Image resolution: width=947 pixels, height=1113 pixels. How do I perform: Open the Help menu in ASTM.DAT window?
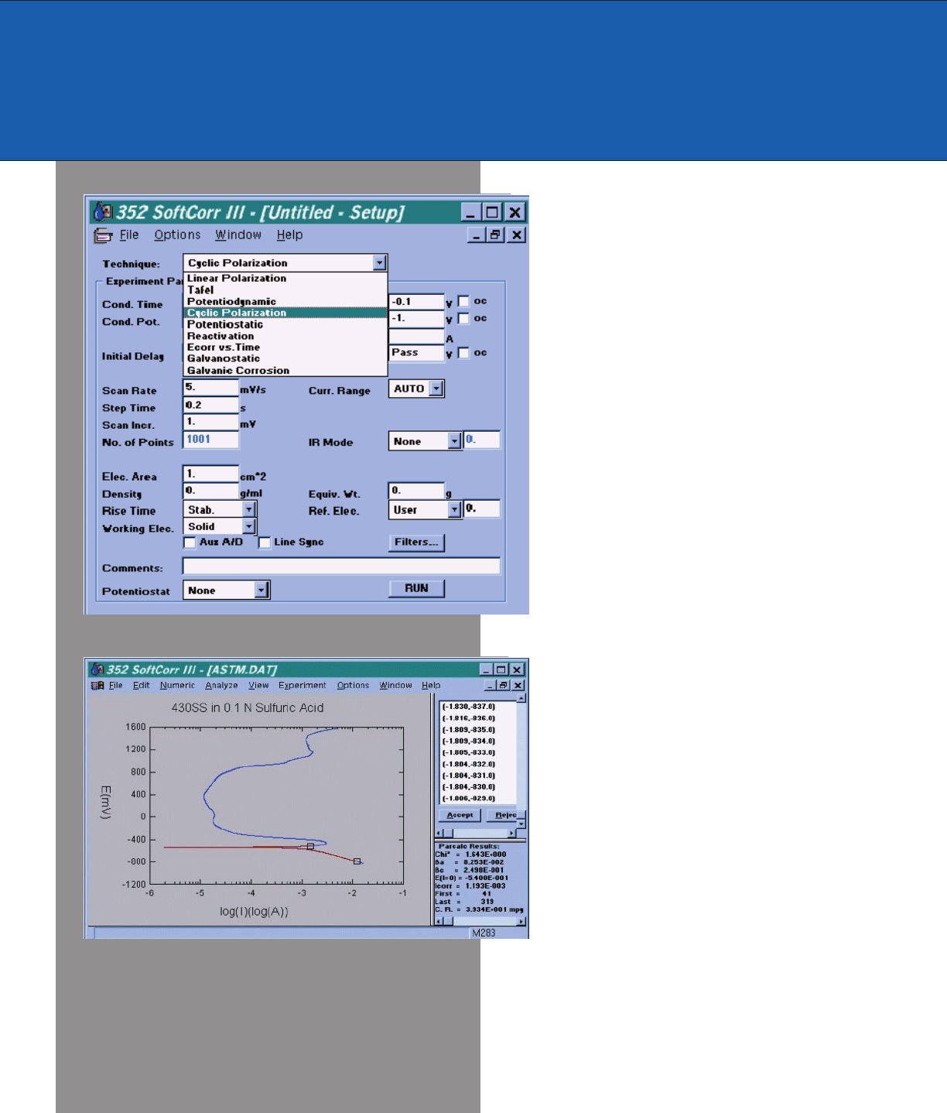[431, 685]
